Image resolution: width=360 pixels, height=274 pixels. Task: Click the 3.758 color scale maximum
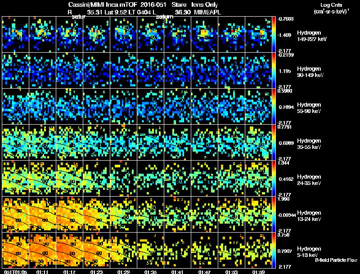click(283, 235)
